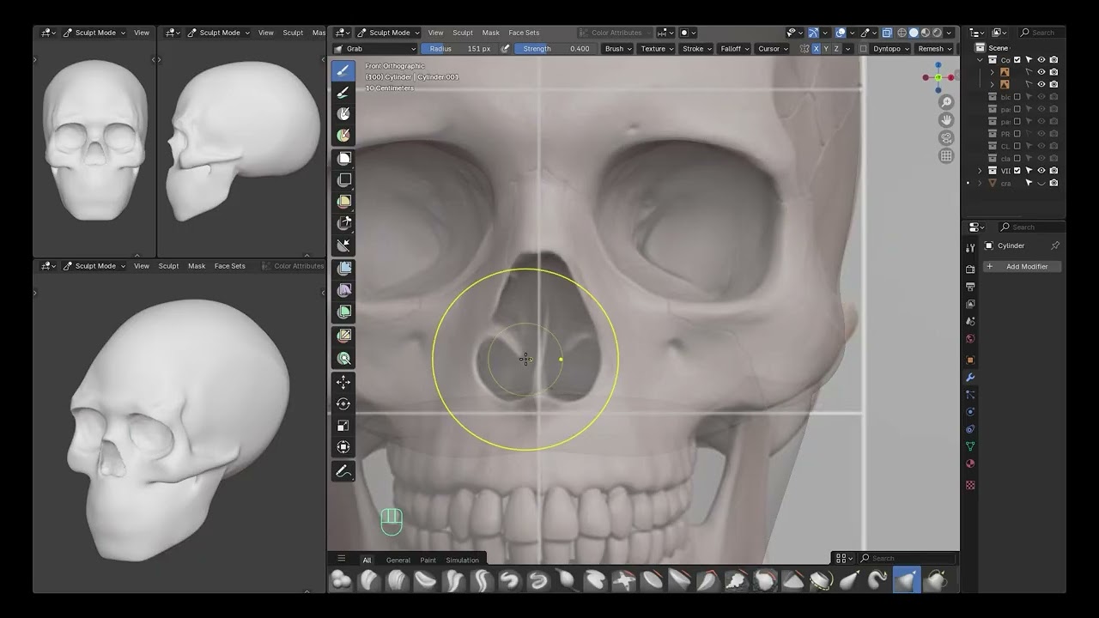1099x618 pixels.
Task: Click the pan hand gizmo in main viewport
Action: tap(946, 120)
